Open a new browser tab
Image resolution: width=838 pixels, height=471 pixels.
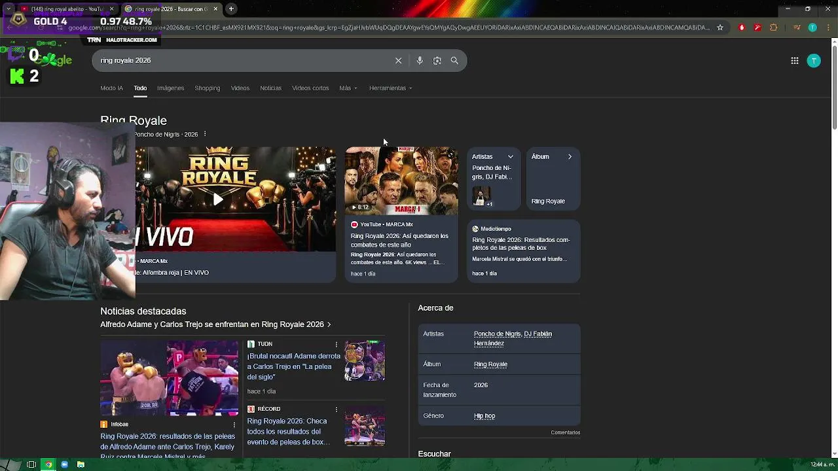click(x=231, y=9)
